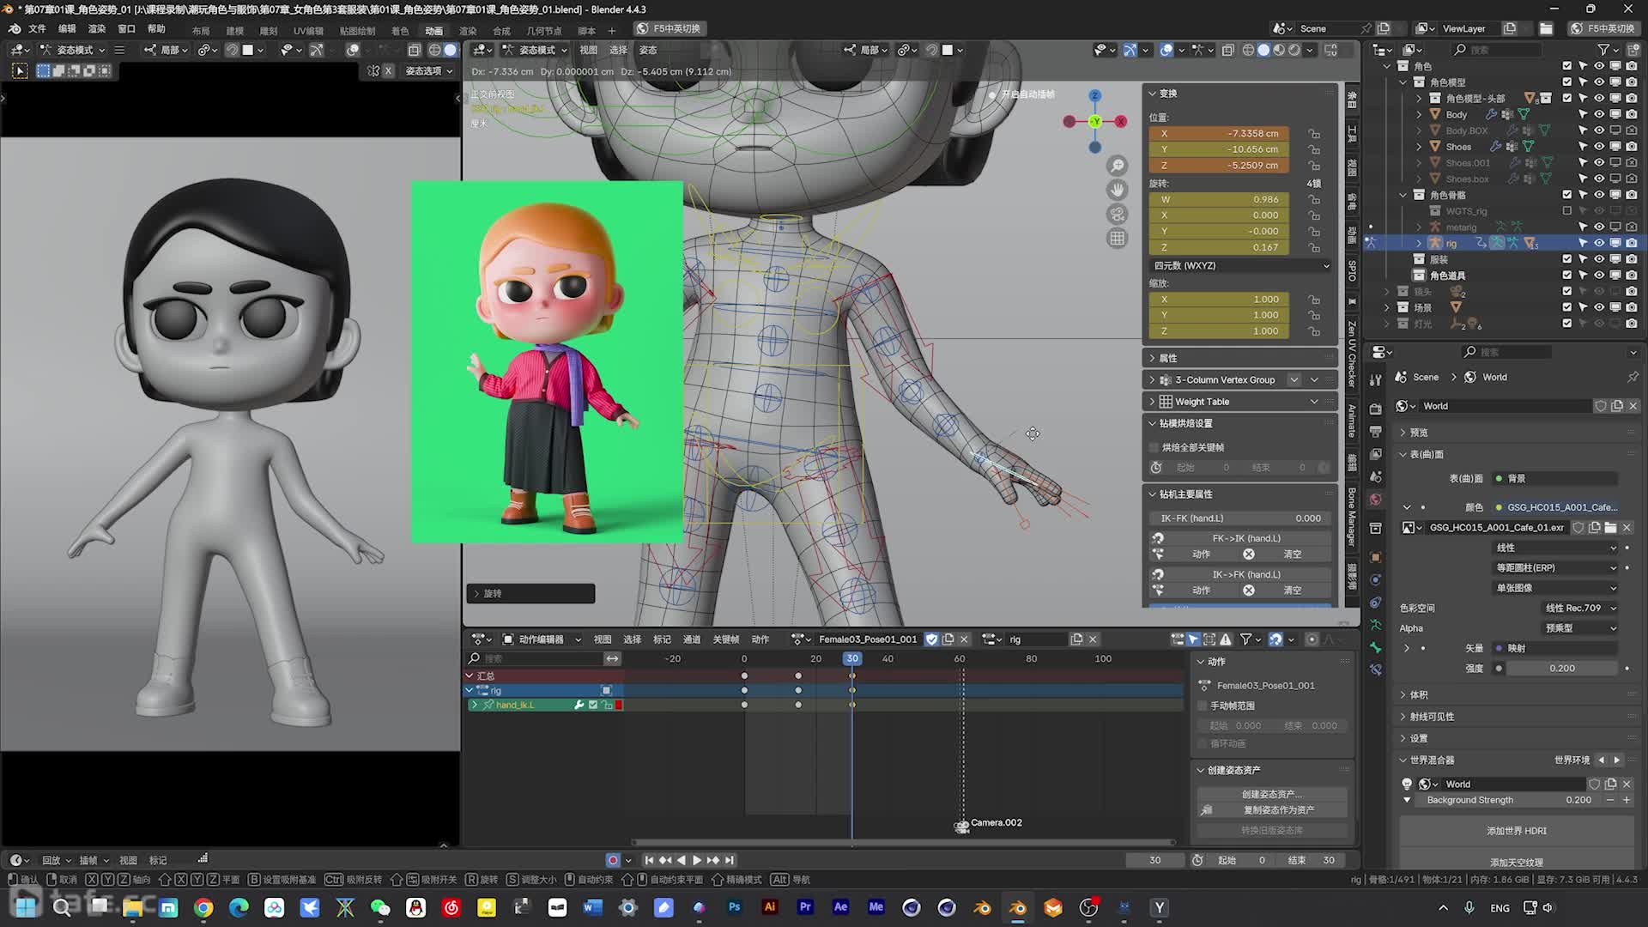Viewport: 1648px width, 927px height.
Task: Adjust the IK-FK (hand.L) slider
Action: pos(1240,518)
